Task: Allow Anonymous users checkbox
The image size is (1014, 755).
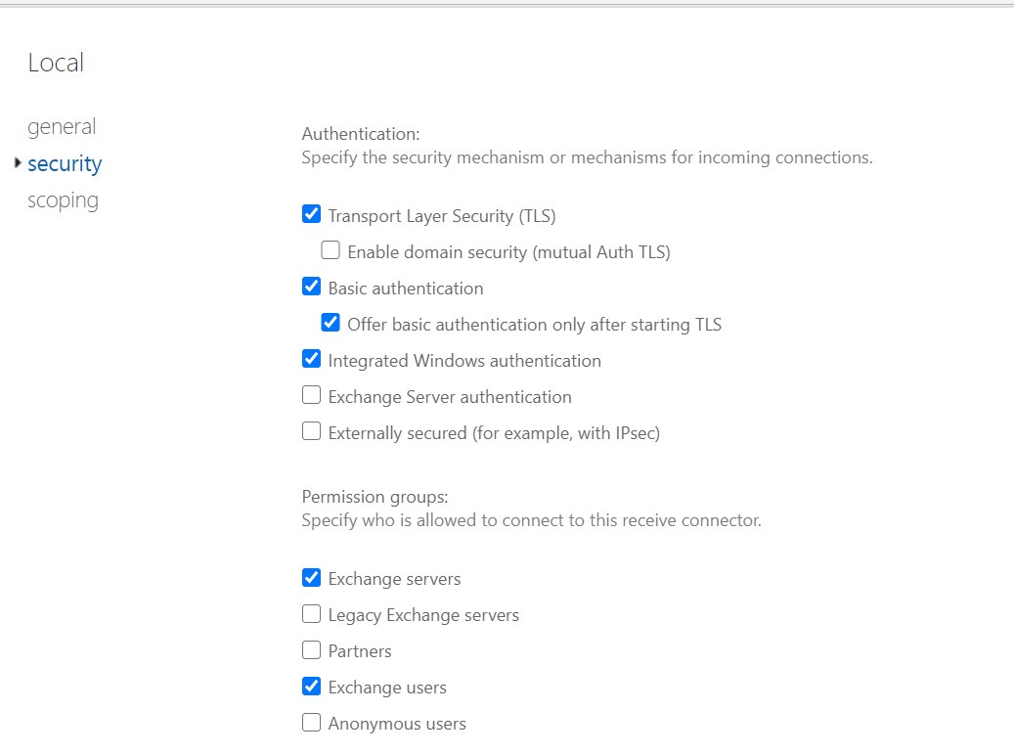Action: click(311, 722)
